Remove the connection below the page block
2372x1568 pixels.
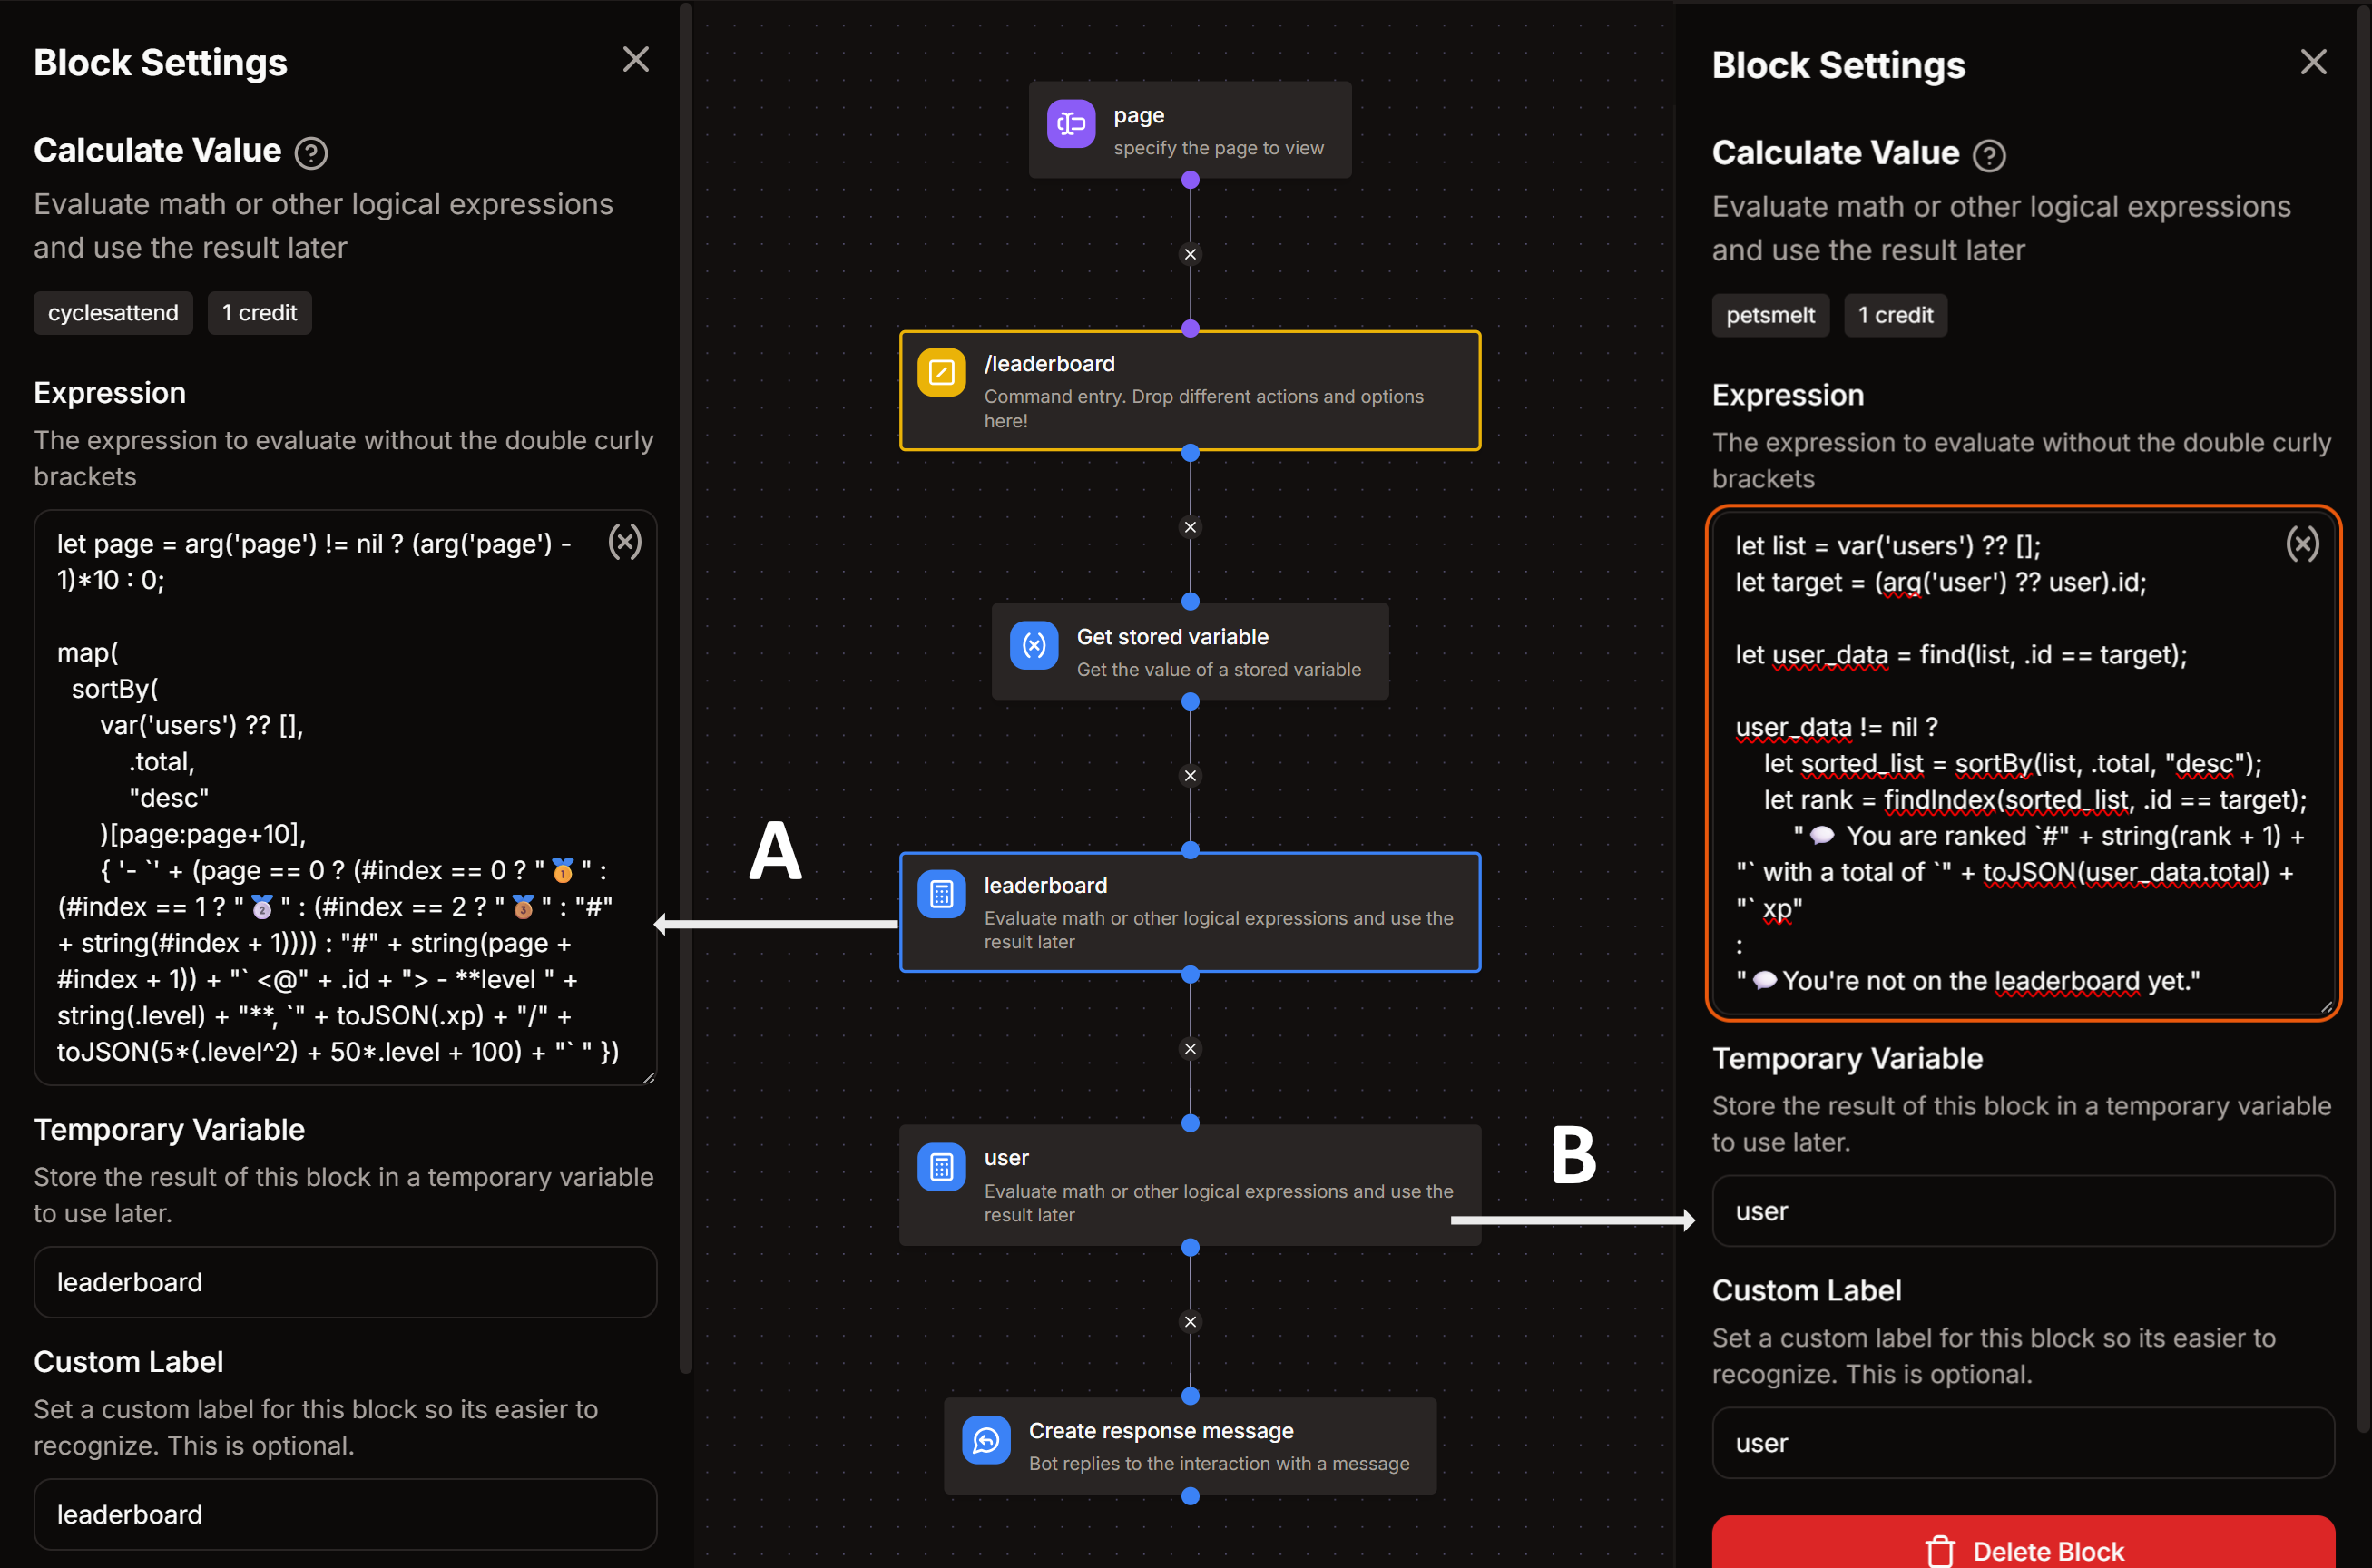[x=1190, y=254]
